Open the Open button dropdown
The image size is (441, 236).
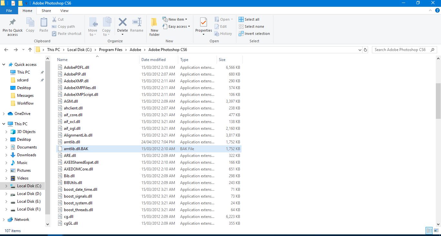pyautogui.click(x=232, y=19)
